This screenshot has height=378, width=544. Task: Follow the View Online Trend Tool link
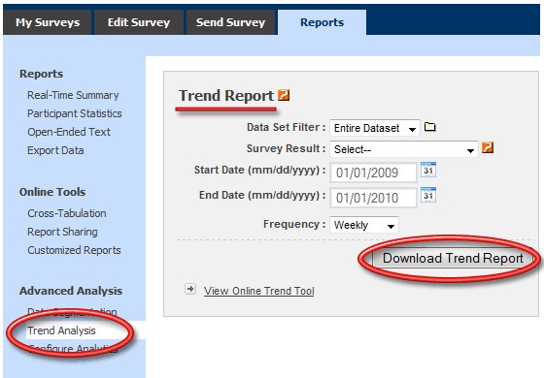(x=258, y=291)
